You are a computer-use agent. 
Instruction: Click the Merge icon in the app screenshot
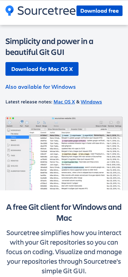tap(44, 122)
